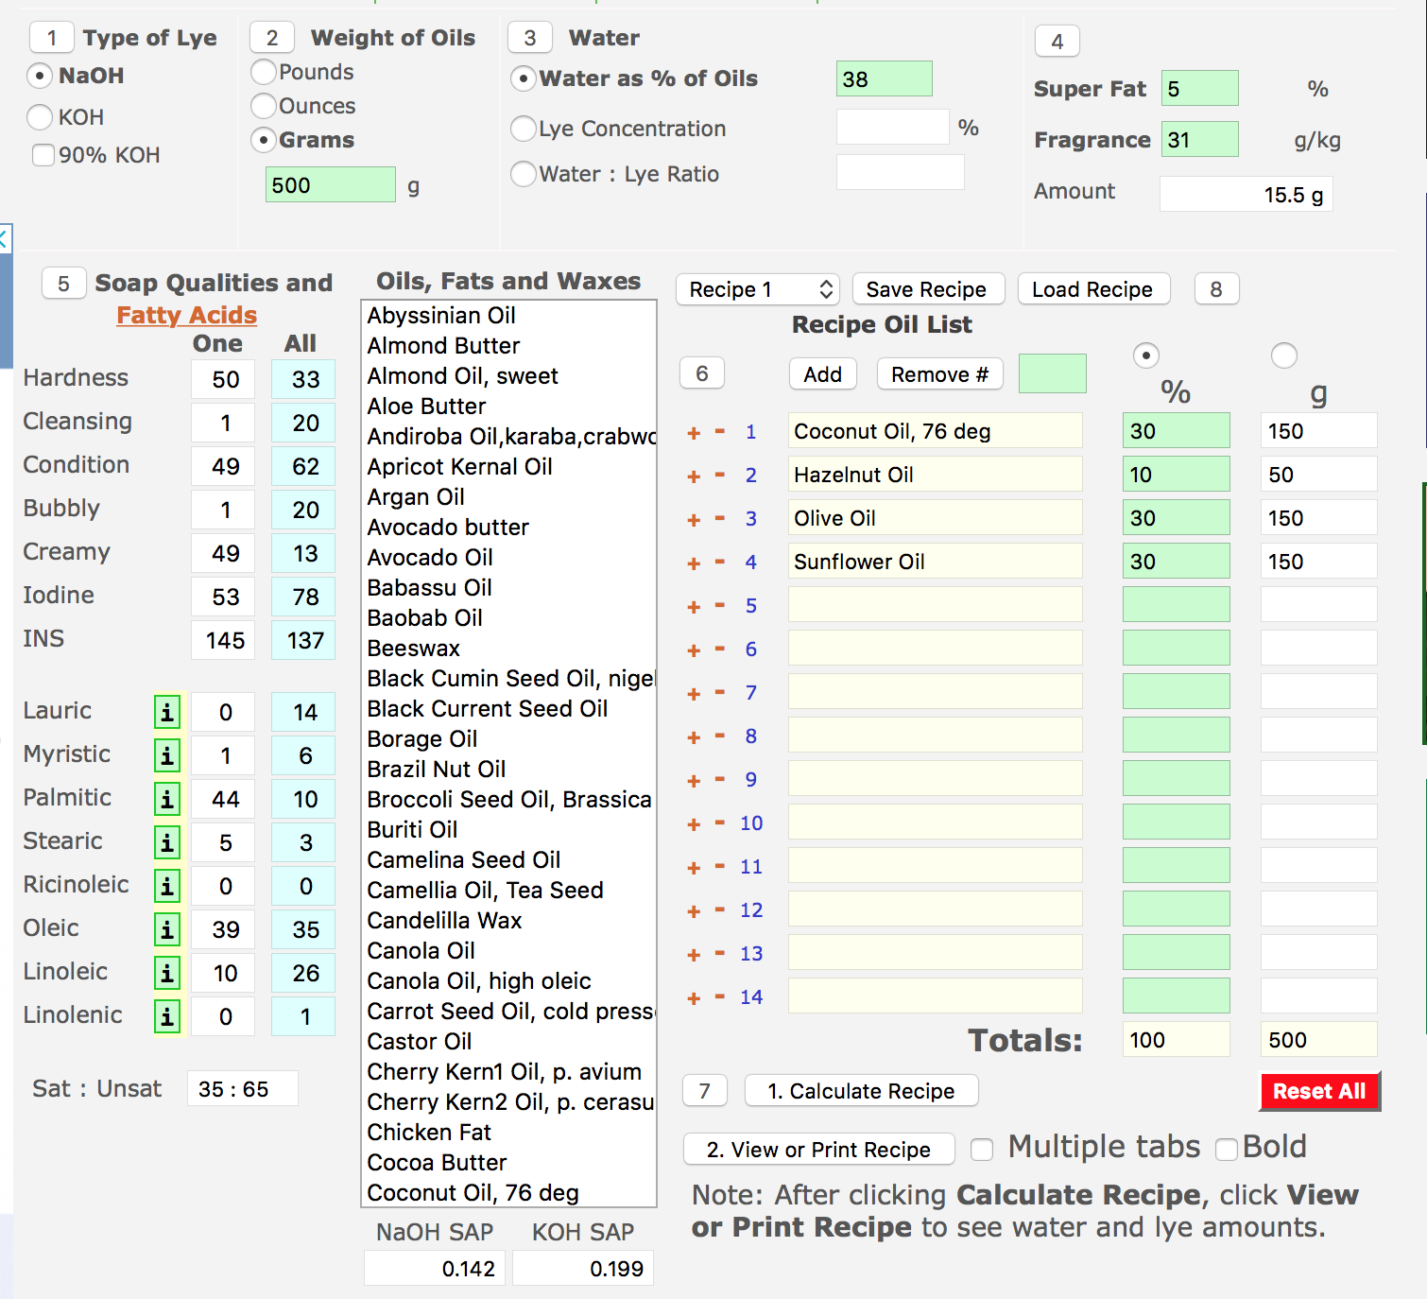1427x1299 pixels.
Task: Click plus icon on recipe row 14
Action: (694, 998)
